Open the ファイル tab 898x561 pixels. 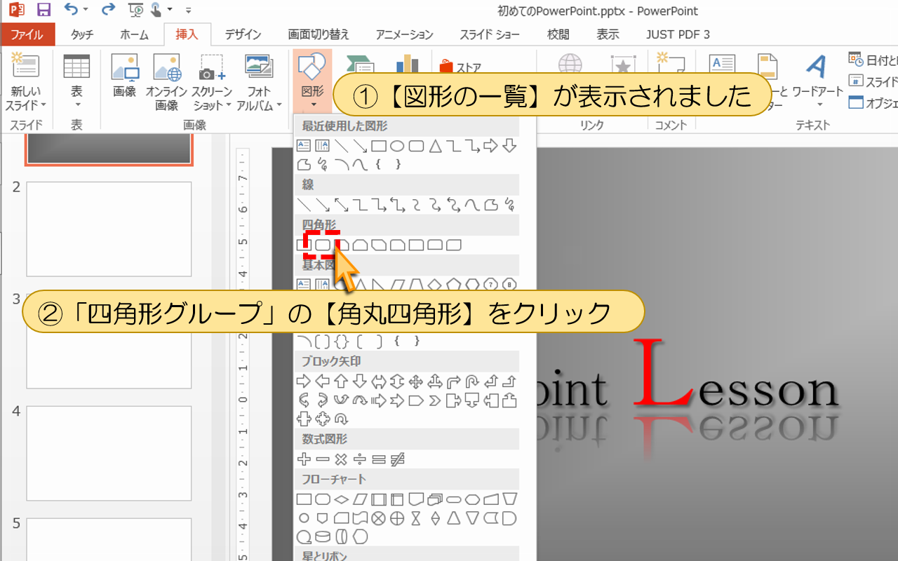coord(27,34)
